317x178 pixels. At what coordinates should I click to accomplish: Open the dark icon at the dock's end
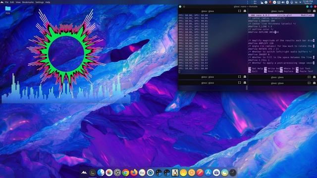point(233,173)
